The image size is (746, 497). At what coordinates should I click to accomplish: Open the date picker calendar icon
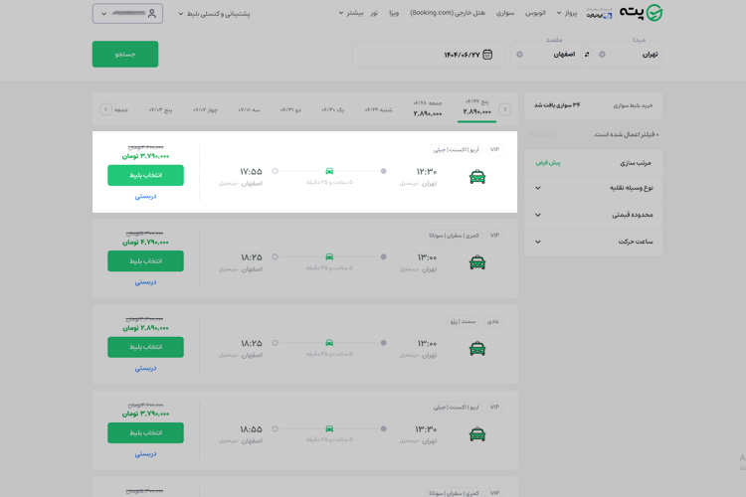(487, 54)
